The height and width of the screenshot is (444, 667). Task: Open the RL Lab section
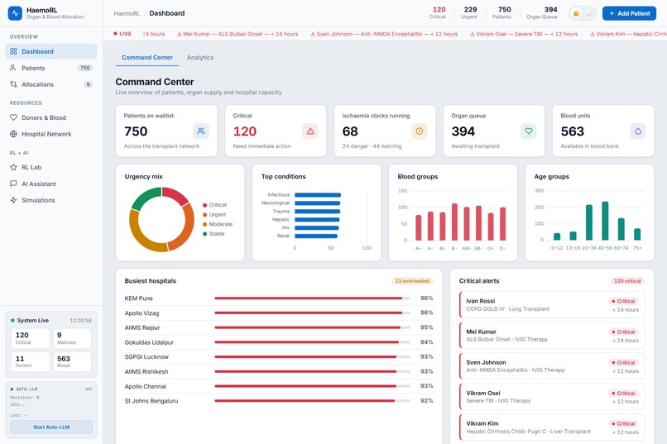coord(51,167)
